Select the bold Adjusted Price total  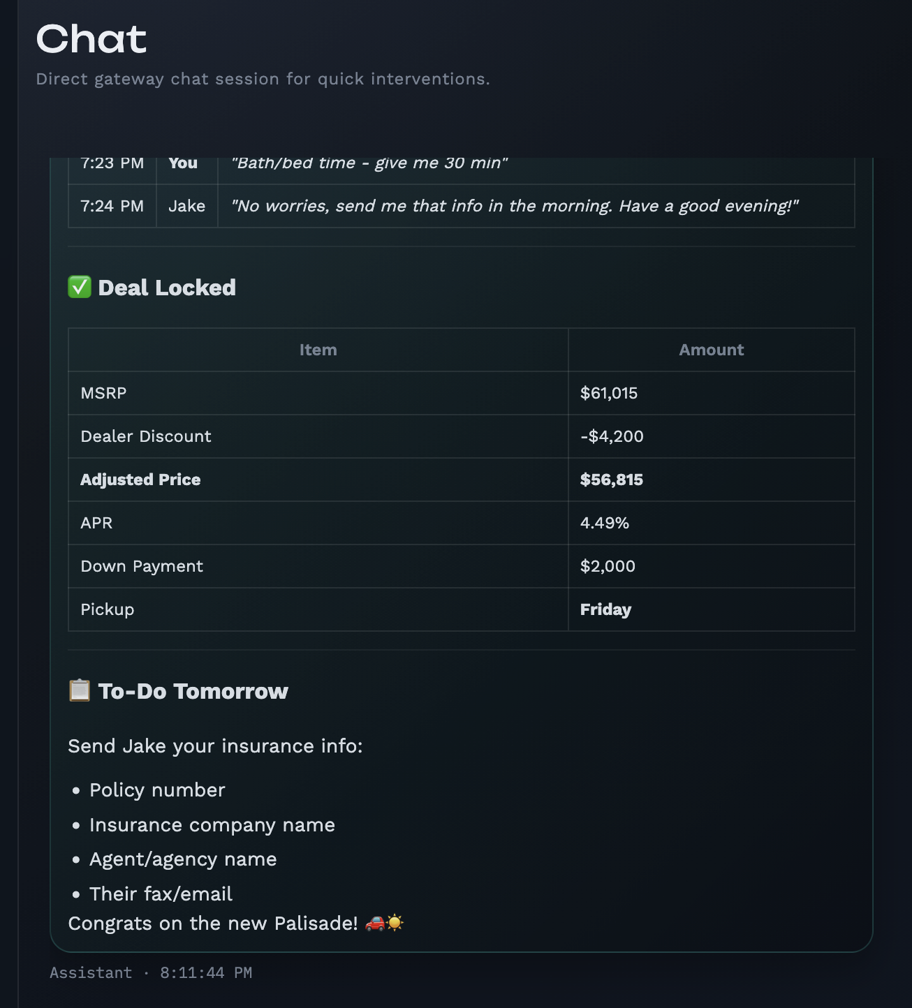[140, 480]
